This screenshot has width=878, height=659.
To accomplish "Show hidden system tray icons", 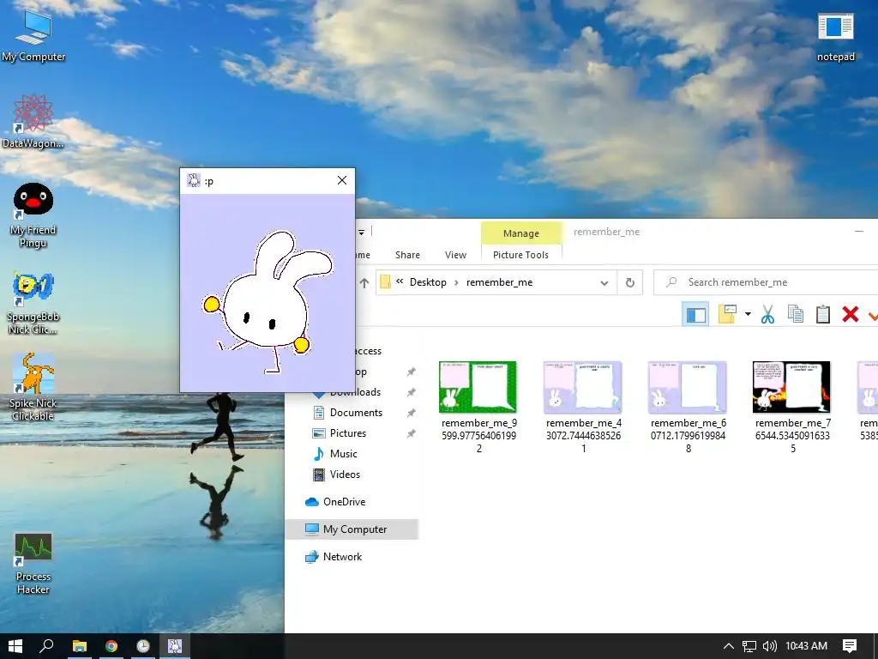I will [729, 646].
